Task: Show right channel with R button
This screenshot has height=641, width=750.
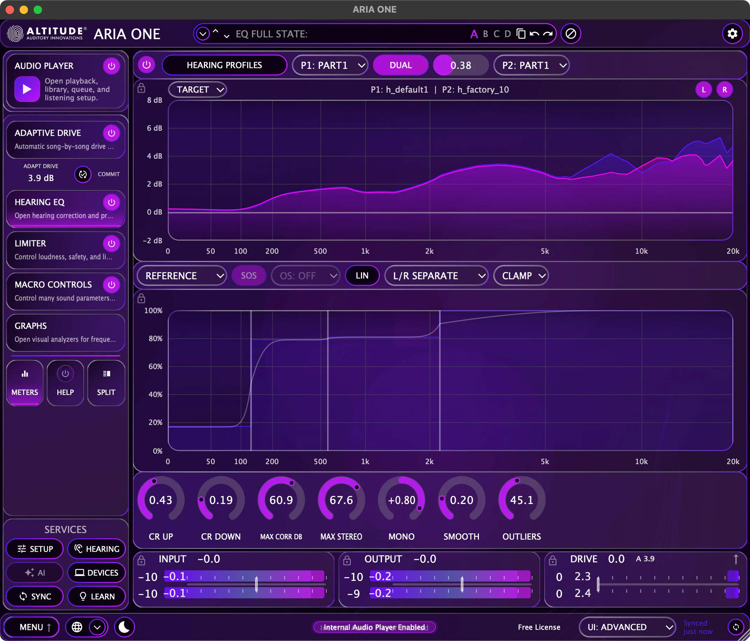Action: [725, 89]
